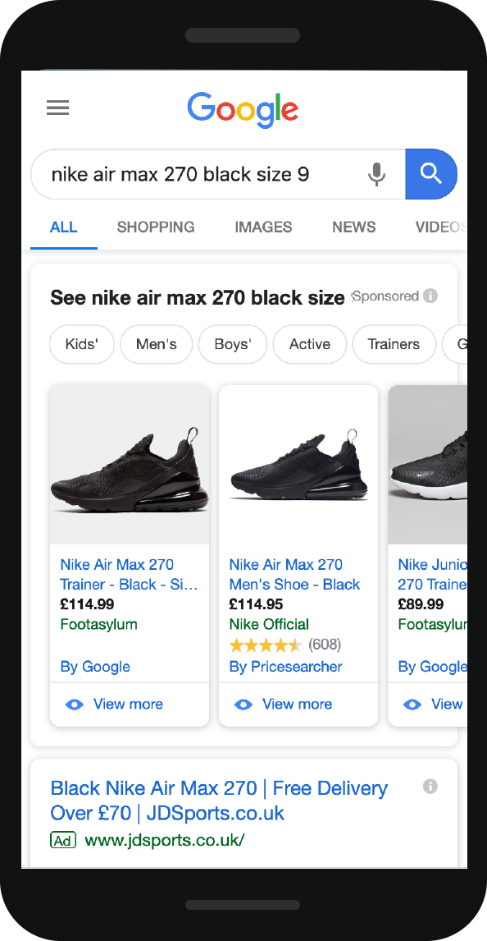Click eye icon under Nike Official card
Screen dimensions: 487x941
[x=243, y=705]
